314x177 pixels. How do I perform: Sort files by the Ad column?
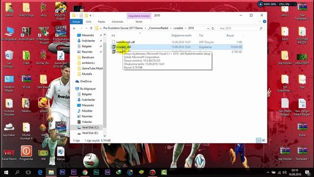(x=113, y=35)
